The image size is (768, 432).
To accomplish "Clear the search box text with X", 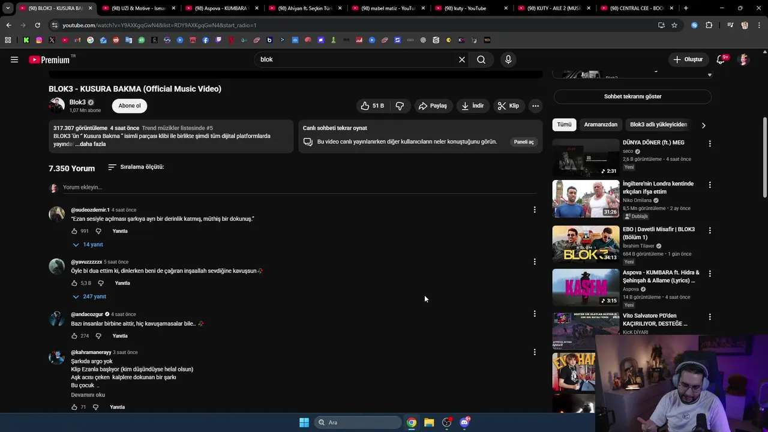I will point(462,59).
